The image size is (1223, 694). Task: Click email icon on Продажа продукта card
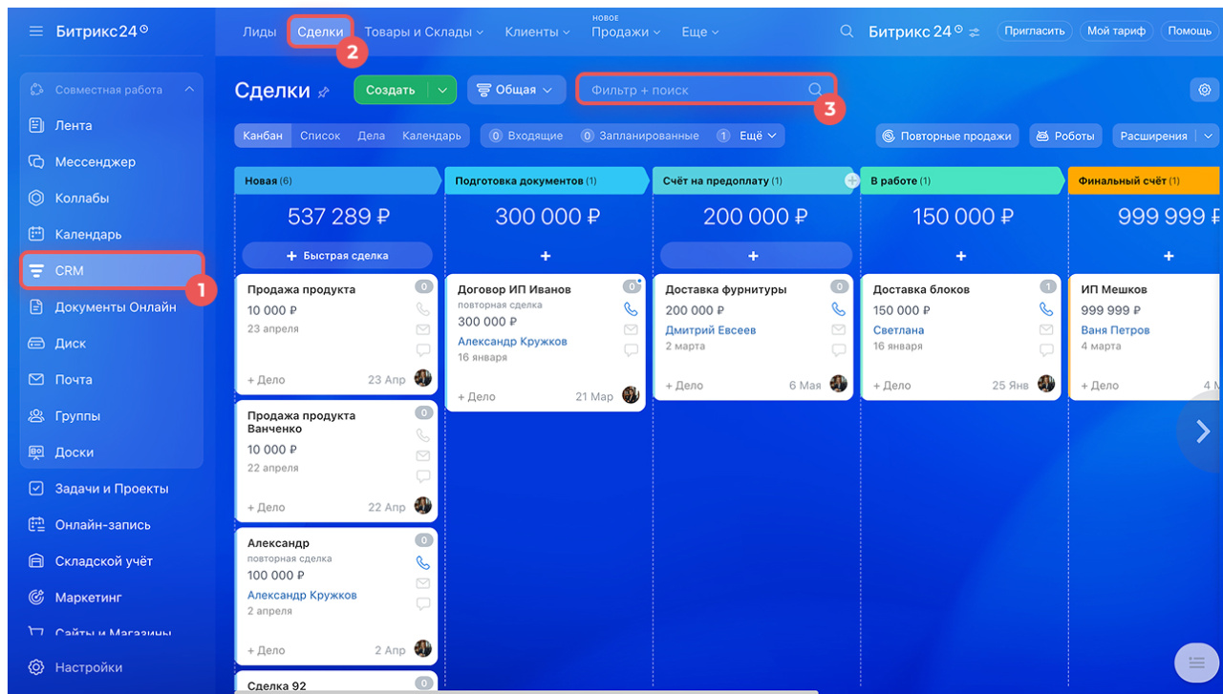(x=422, y=329)
